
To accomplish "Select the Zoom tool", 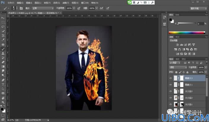I will tap(3, 102).
